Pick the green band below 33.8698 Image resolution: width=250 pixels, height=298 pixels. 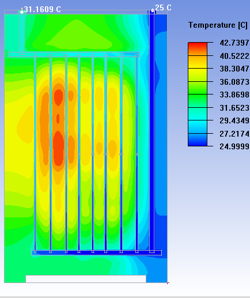(198, 101)
